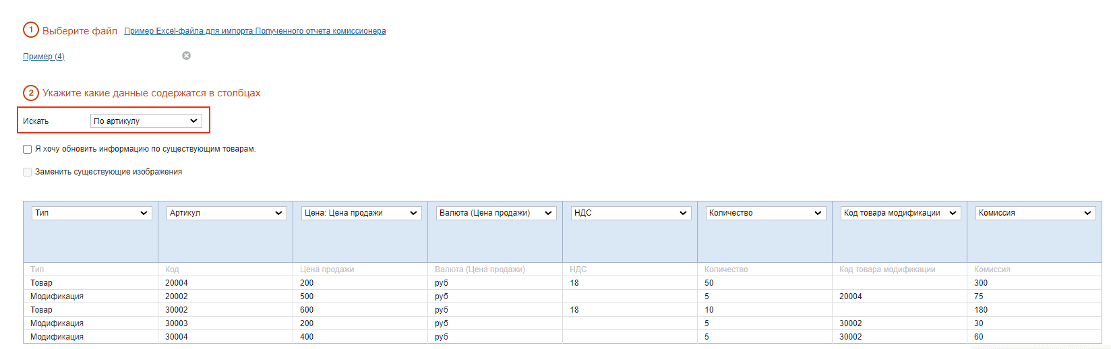This screenshot has height=349, width=1111.
Task: Remove the uploaded file Пример (4)
Action: point(187,56)
